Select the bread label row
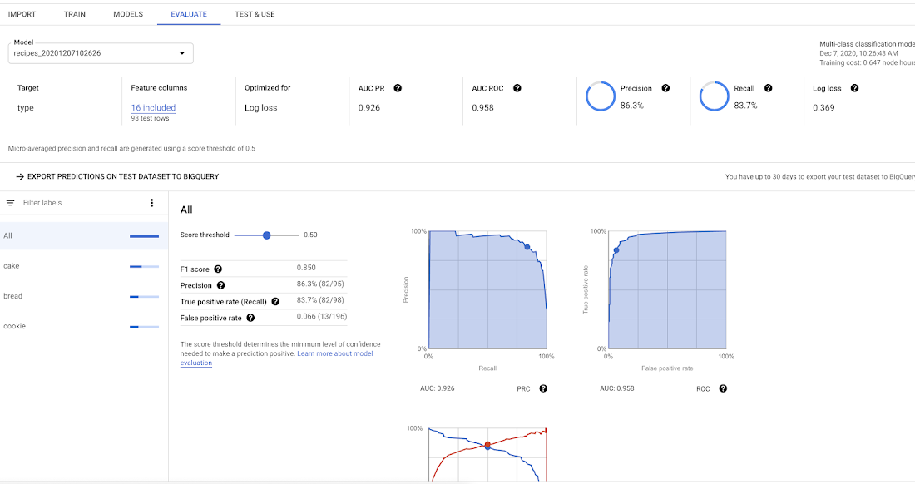The image size is (915, 484). (84, 296)
